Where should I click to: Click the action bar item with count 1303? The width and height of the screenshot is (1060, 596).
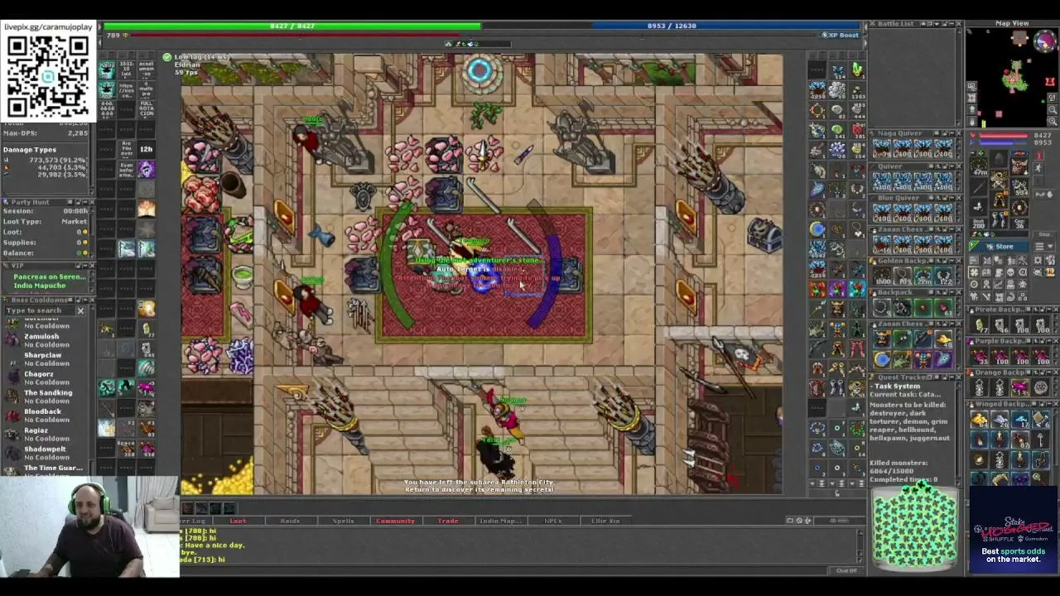click(857, 90)
